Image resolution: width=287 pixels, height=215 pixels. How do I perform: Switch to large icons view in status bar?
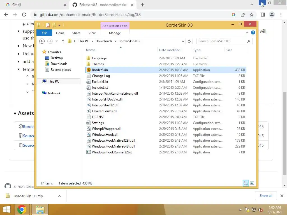click(x=252, y=183)
